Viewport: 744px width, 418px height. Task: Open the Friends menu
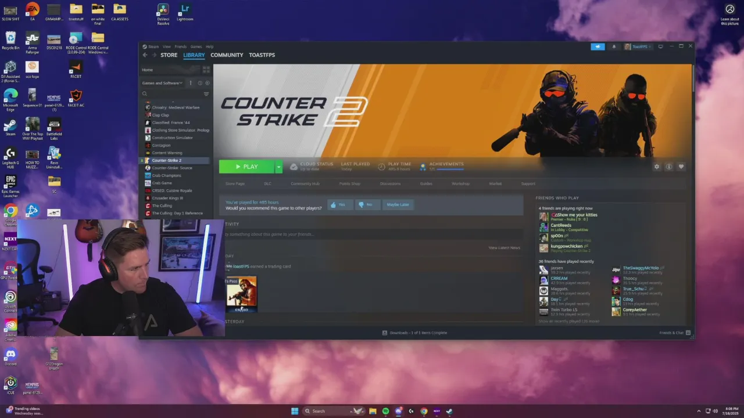pos(181,46)
